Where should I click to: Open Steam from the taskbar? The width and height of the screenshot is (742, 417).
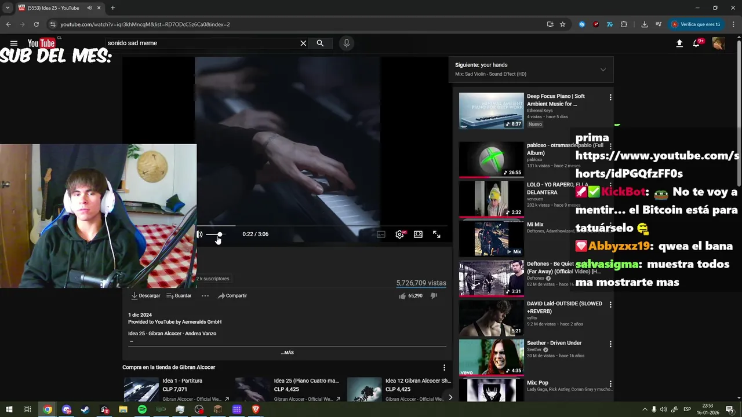85,409
